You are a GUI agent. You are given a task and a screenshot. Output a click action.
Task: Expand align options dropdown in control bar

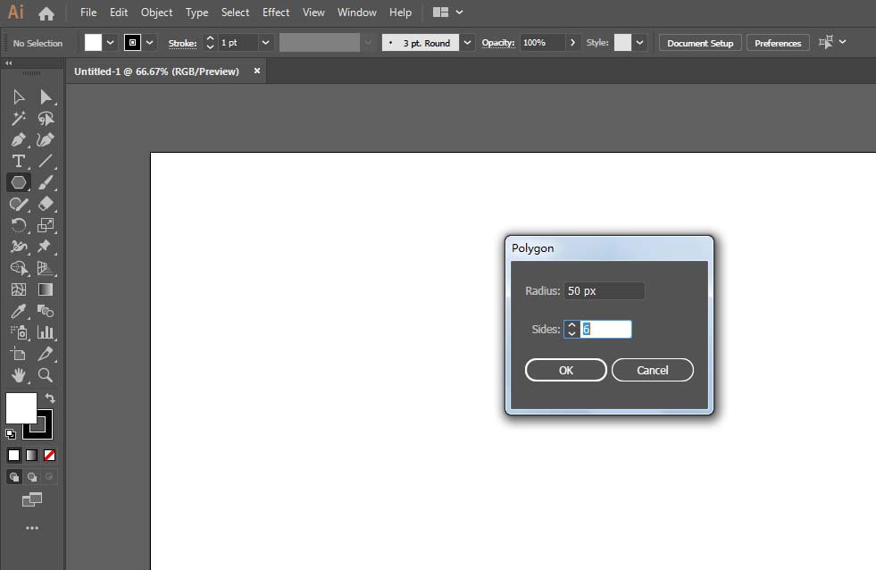tap(842, 42)
